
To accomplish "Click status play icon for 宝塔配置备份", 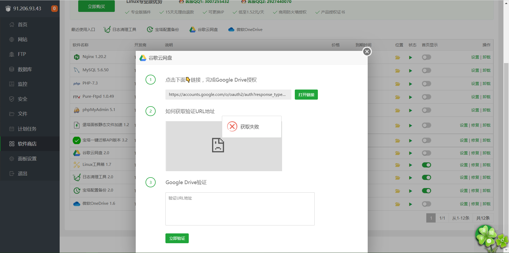I will tap(410, 191).
